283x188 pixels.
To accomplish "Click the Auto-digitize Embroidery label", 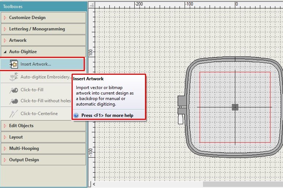I will 46,77.
